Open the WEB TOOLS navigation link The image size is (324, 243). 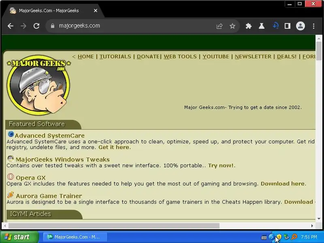pyautogui.click(x=180, y=57)
